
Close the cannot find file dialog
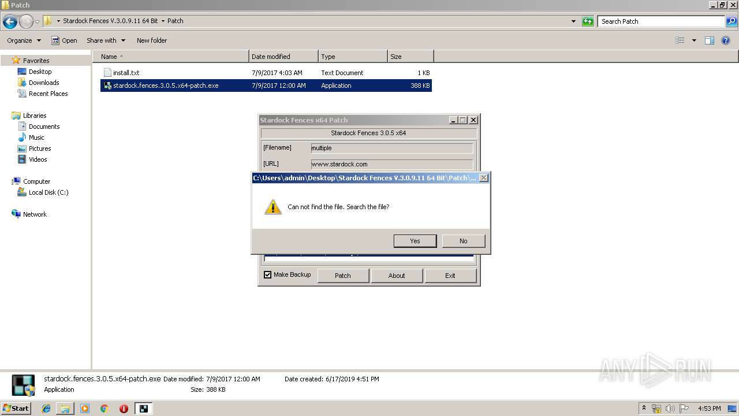484,178
